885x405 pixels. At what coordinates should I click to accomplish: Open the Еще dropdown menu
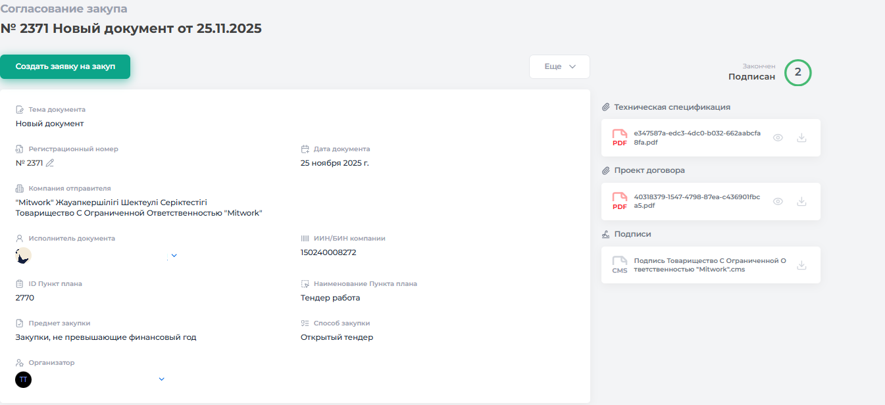[559, 66]
